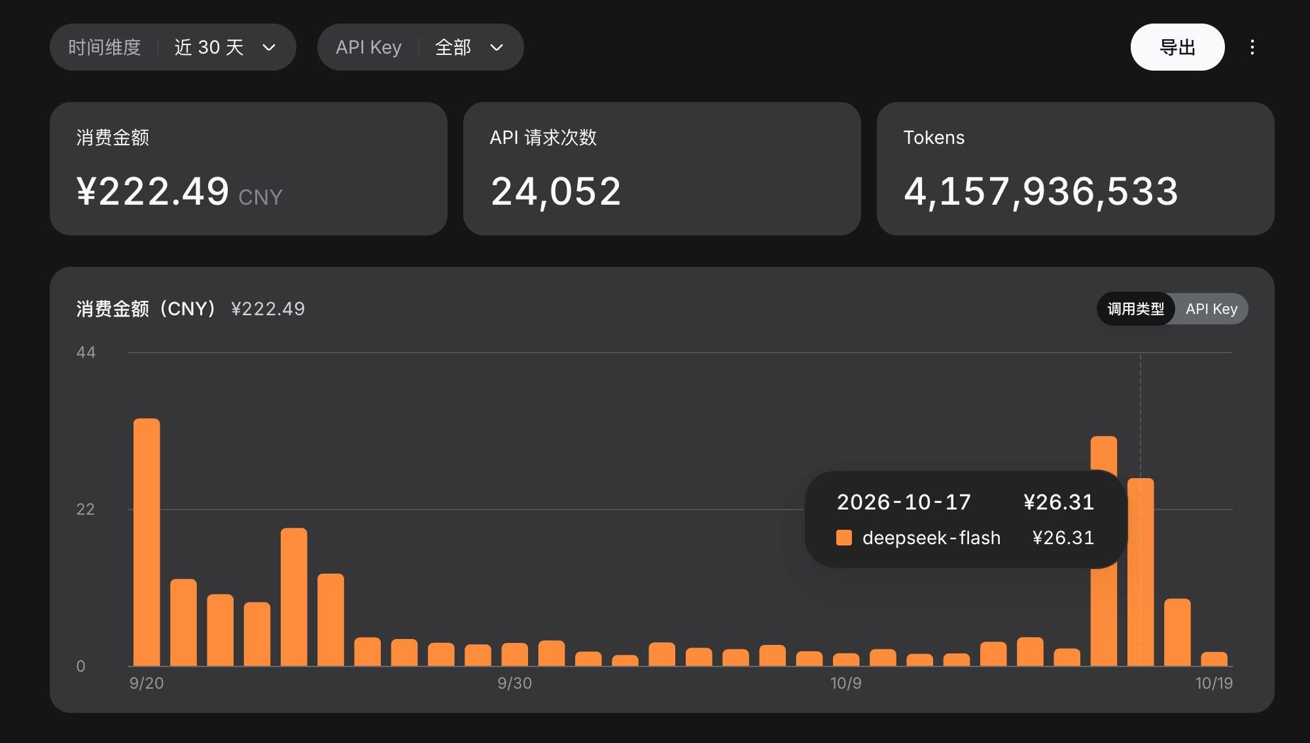The height and width of the screenshot is (743, 1310).
Task: Open the 时间维度 近 30 天 dropdown
Action: click(x=173, y=47)
